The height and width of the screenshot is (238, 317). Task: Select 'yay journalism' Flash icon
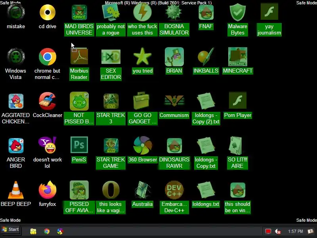269,12
